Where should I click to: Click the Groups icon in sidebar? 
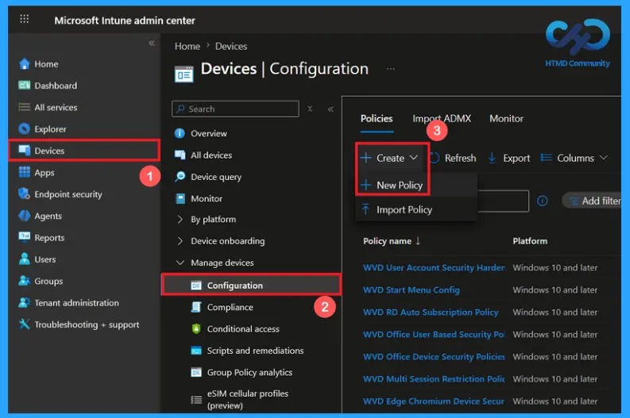tap(25, 281)
